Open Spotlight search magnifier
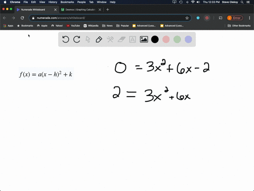This screenshot has width=254, height=191. 242,2
